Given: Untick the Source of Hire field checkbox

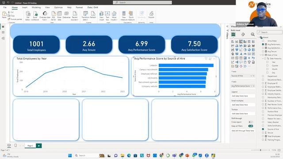Looking at the screenshot, I should tap(263, 129).
